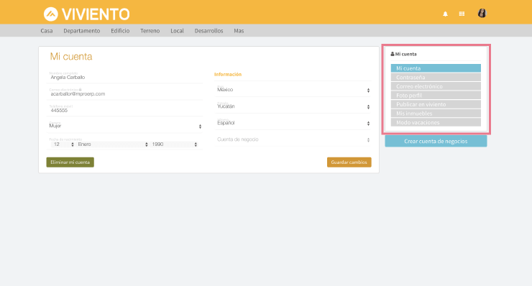This screenshot has height=286, width=532.
Task: Select Correo electrónico in sidebar menu
Action: 436,86
